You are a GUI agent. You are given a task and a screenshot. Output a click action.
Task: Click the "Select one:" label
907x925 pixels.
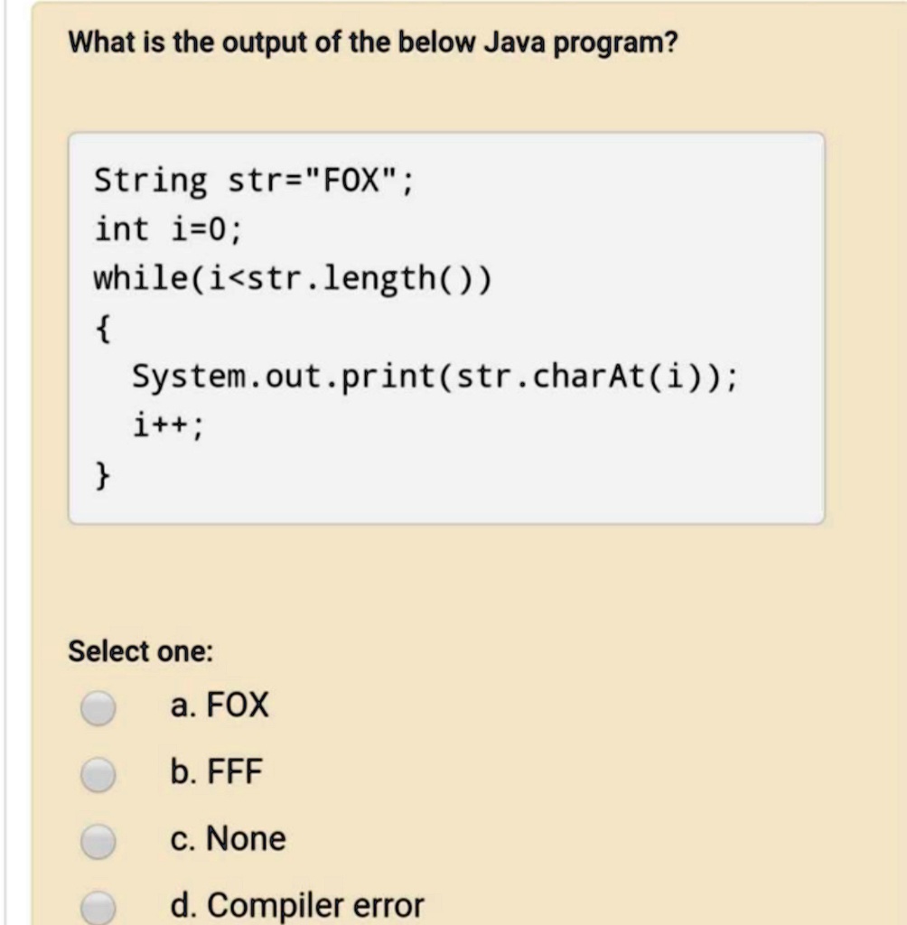[140, 651]
